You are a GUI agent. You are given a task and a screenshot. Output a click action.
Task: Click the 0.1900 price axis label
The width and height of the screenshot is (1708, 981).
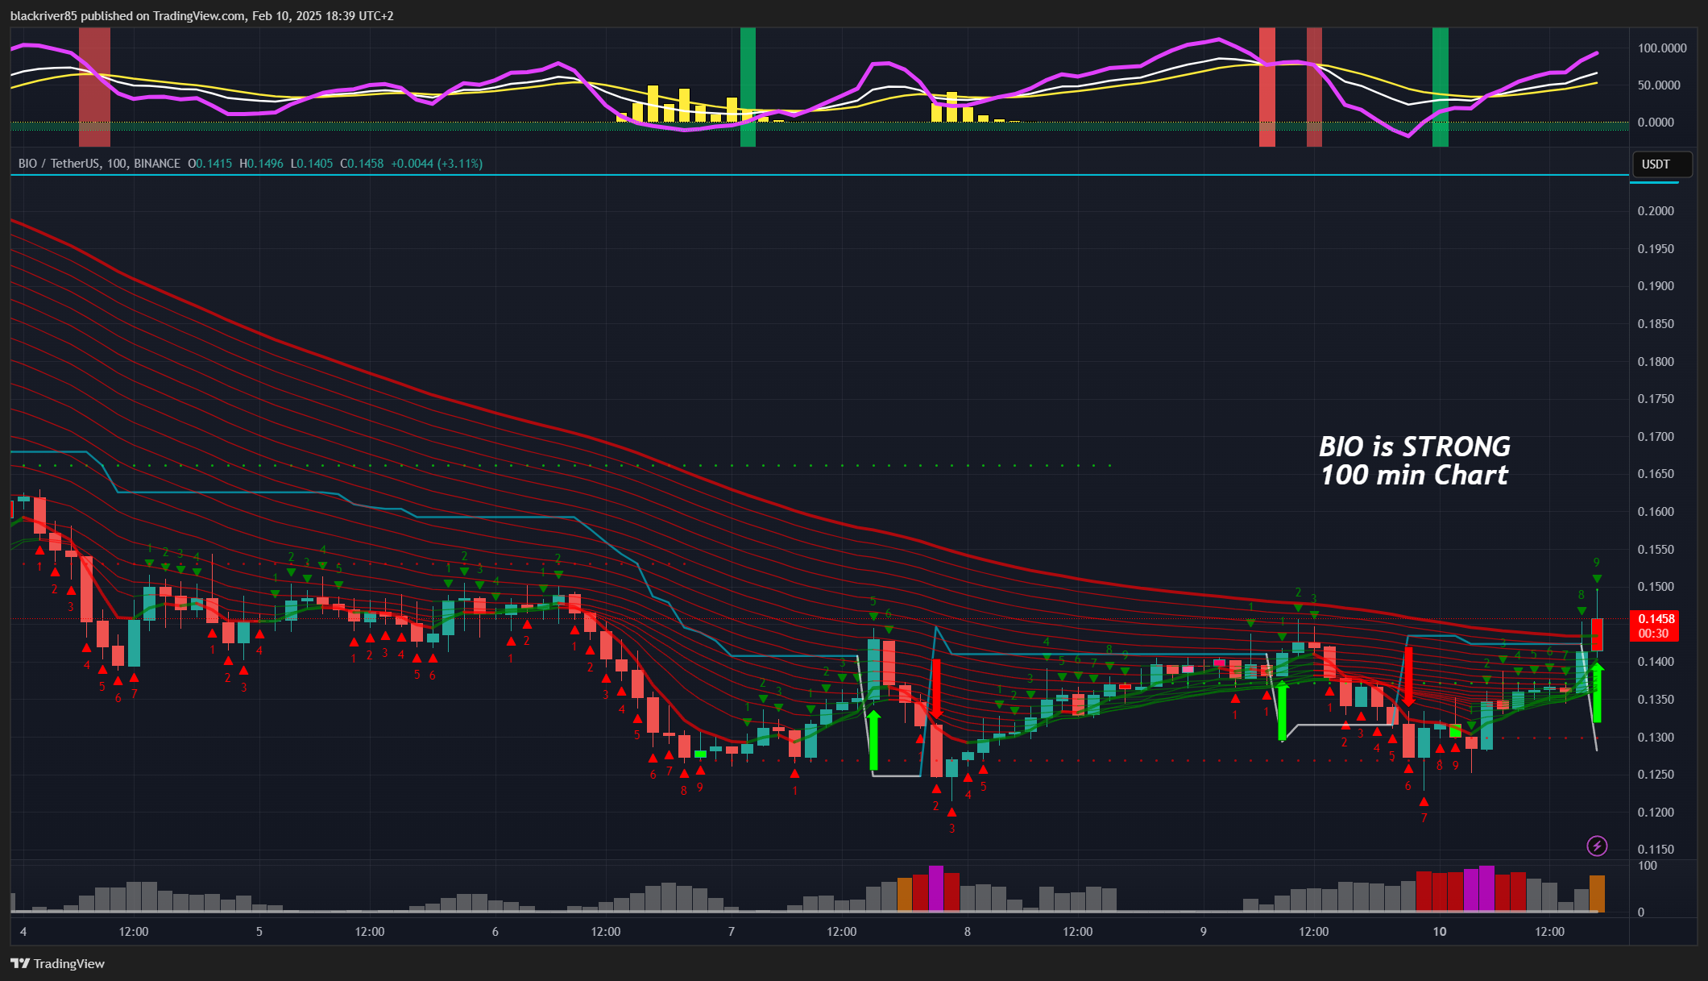(x=1656, y=286)
